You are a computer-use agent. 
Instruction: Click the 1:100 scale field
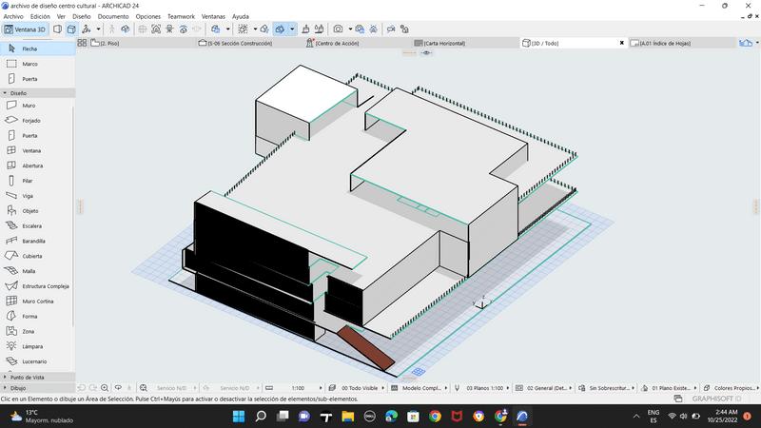298,388
